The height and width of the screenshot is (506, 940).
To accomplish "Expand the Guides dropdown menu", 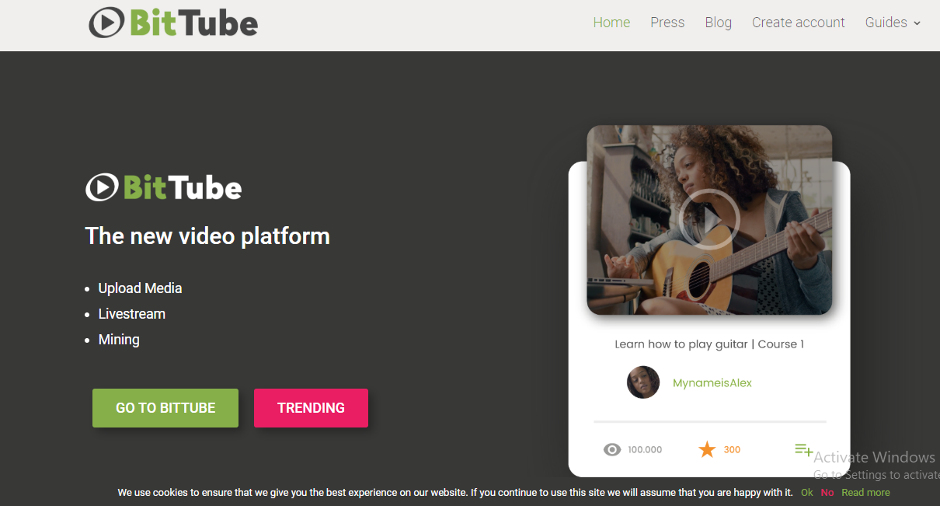I will [x=893, y=23].
